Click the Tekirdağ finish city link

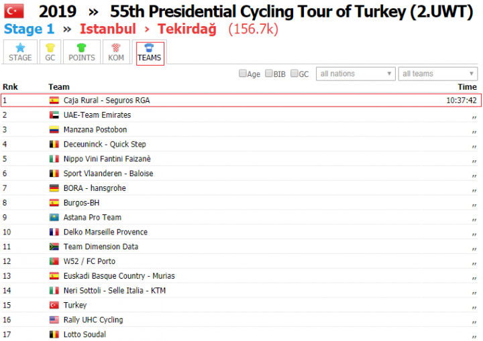[187, 29]
